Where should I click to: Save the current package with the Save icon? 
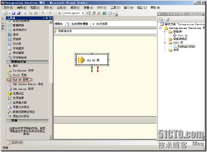pyautogui.click(x=13, y=13)
